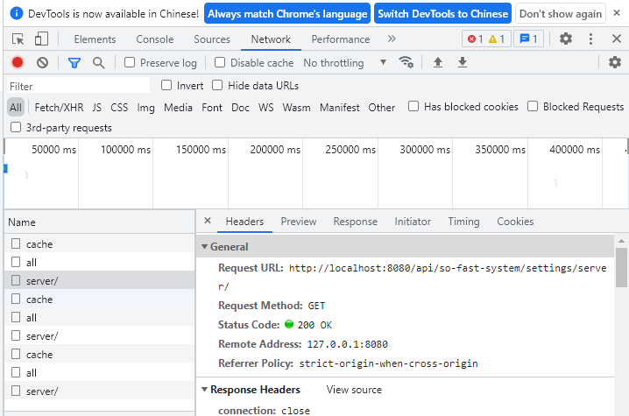The width and height of the screenshot is (629, 416).
Task: Click the inspect element picker icon
Action: [18, 39]
